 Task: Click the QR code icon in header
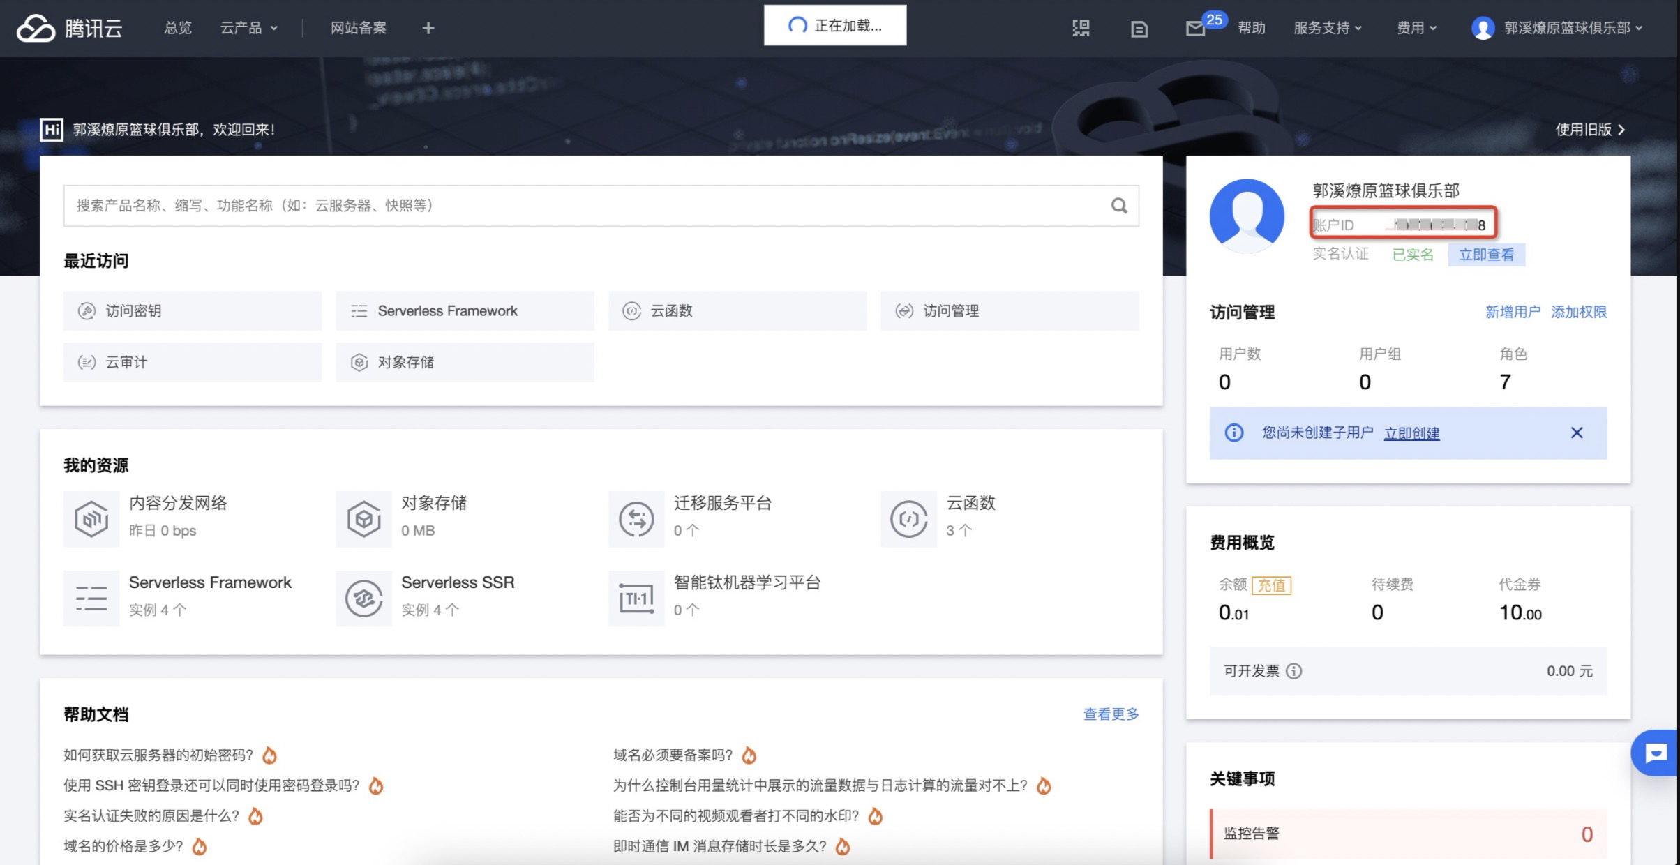[x=1081, y=28]
